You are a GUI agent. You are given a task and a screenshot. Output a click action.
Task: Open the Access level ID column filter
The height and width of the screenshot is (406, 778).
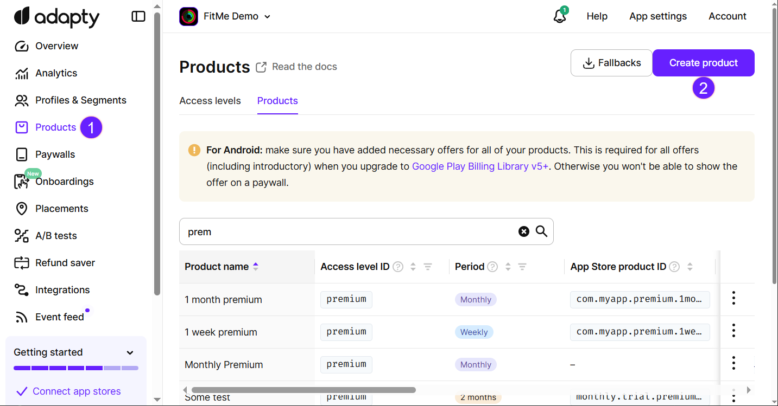428,267
